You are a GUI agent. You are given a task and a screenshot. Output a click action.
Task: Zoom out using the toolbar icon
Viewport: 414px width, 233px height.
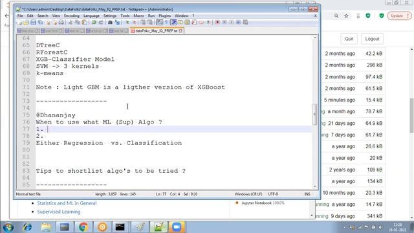click(x=135, y=23)
